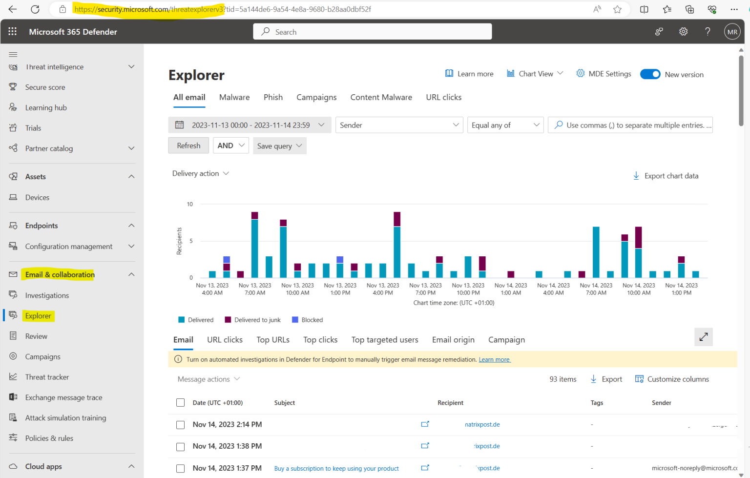Image resolution: width=750 pixels, height=478 pixels.
Task: Select the Nov 14, 2023 2:14 PM email checkbox
Action: pyautogui.click(x=180, y=424)
